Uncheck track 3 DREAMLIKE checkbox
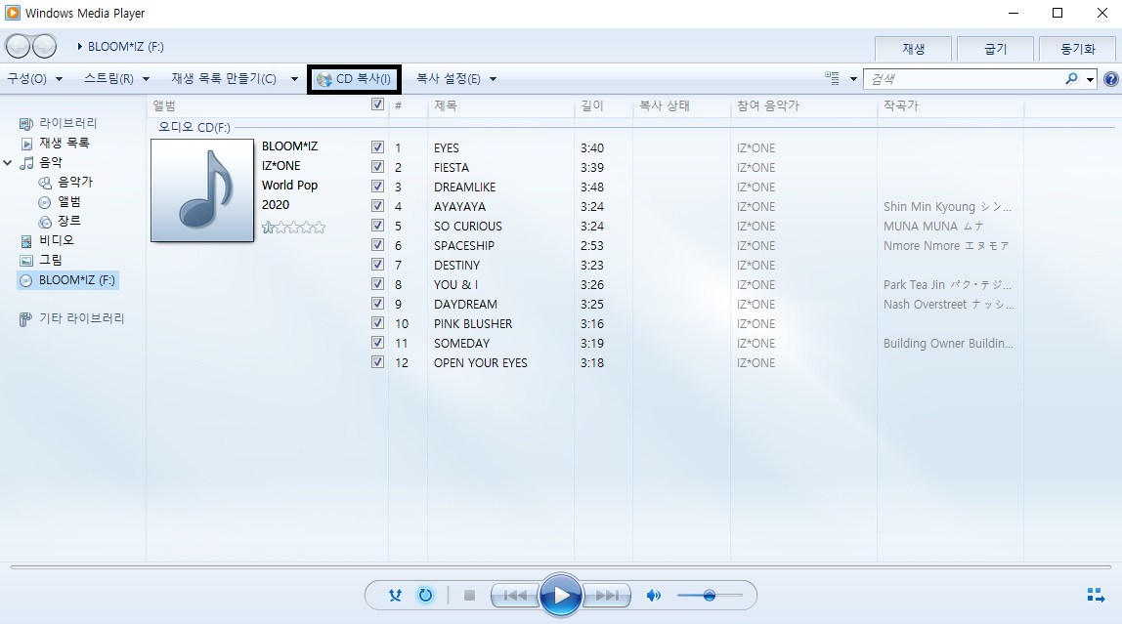 (x=378, y=186)
